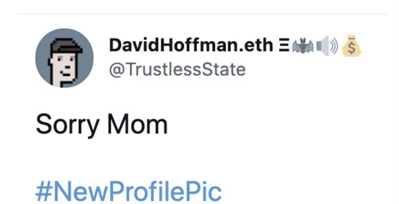The height and width of the screenshot is (204, 399).
Task: Click the speaker emoji beside the name
Action: [327, 46]
